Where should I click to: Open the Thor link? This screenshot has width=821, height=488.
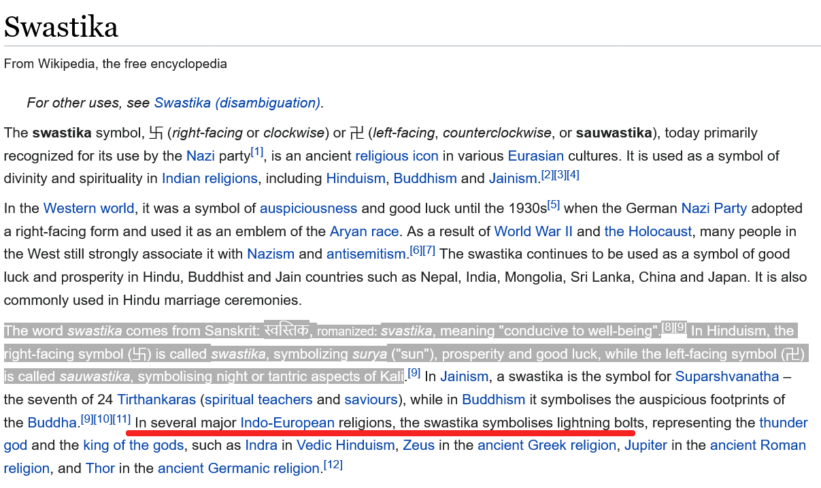[99, 469]
